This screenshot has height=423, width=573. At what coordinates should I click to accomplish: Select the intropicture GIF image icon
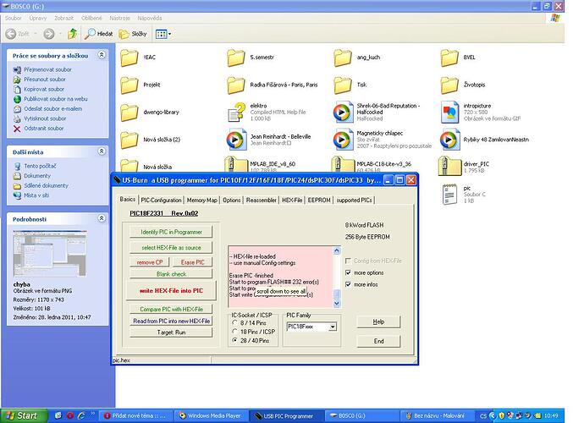(x=449, y=113)
